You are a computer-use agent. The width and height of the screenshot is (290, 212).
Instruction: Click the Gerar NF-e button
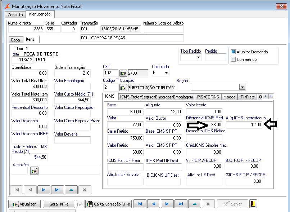coord(59,204)
